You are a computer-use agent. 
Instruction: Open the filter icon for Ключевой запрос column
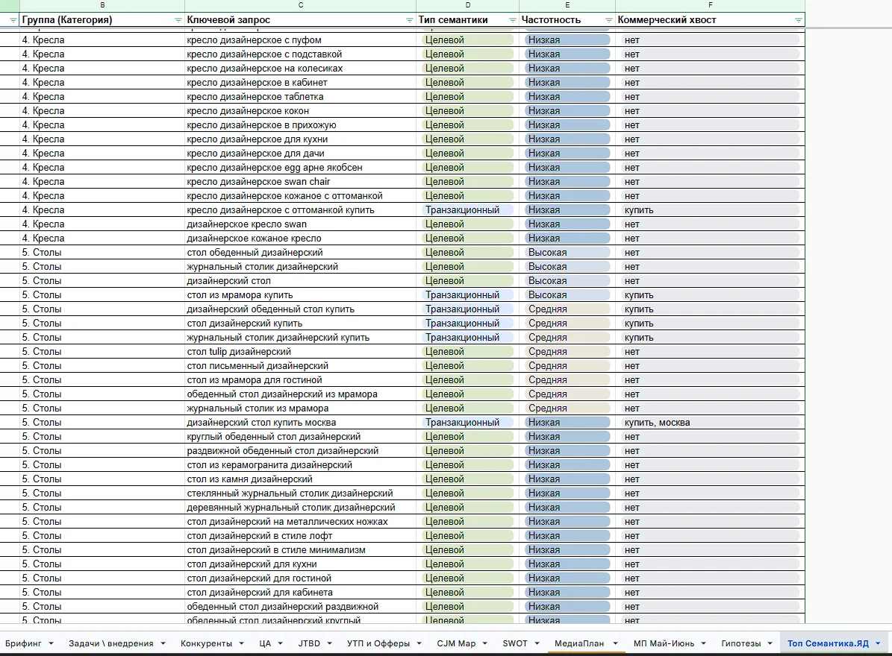(x=409, y=20)
